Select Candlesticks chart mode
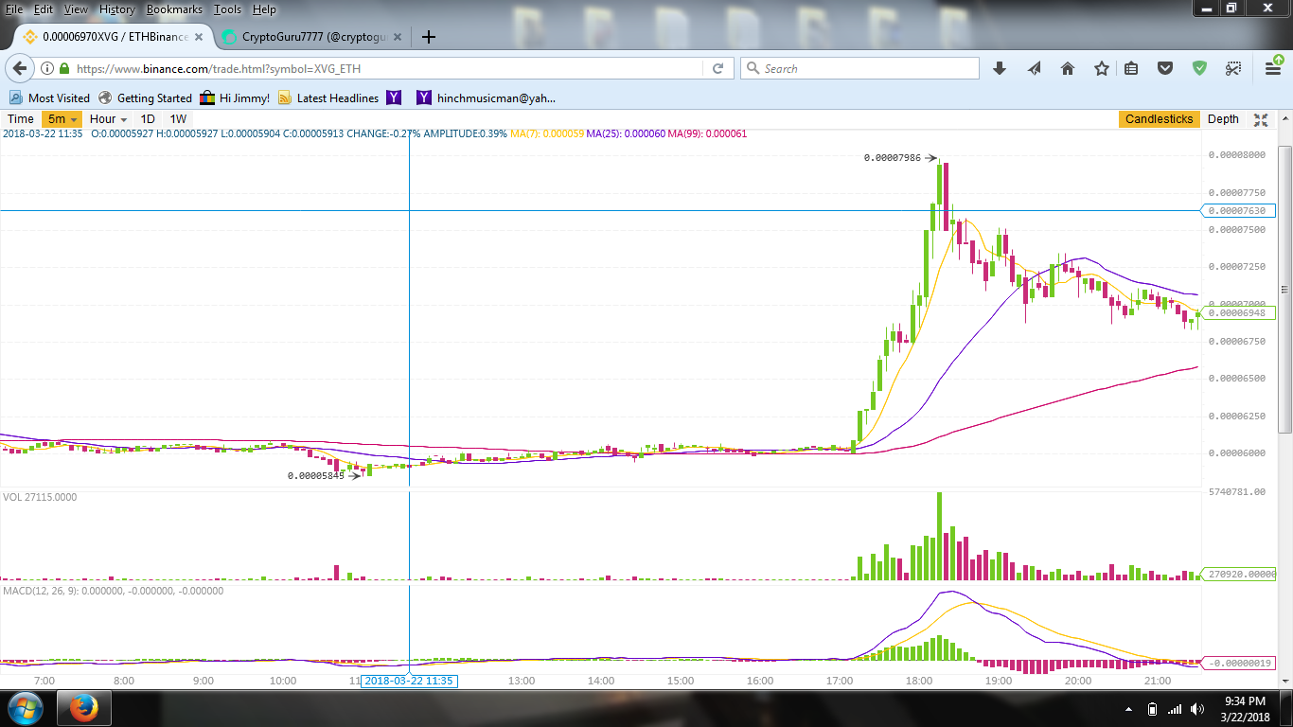The image size is (1293, 727). pos(1159,119)
